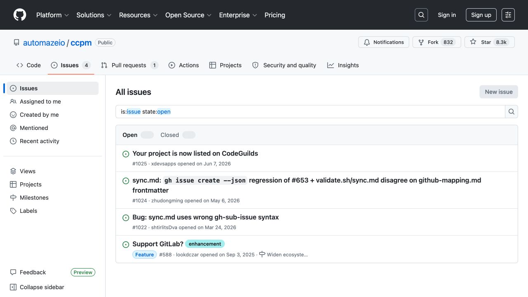The image size is (528, 297).
Task: Click the comment icon for Feedback
Action: click(13, 272)
